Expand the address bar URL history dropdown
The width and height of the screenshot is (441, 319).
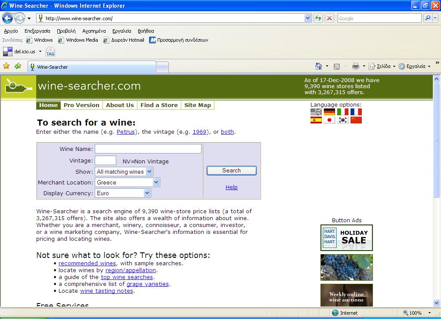307,18
